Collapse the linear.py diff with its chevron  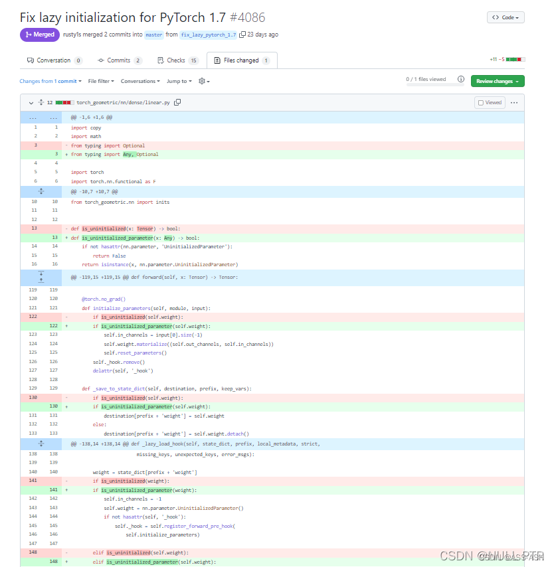click(31, 102)
